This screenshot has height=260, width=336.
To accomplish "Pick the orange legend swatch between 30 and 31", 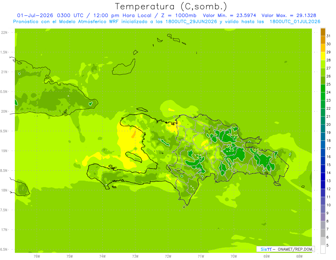I will pos(323,40).
